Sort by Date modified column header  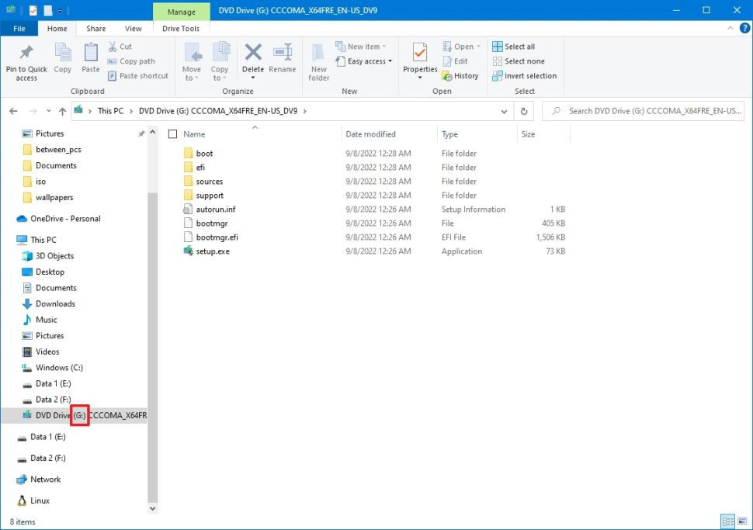(370, 134)
